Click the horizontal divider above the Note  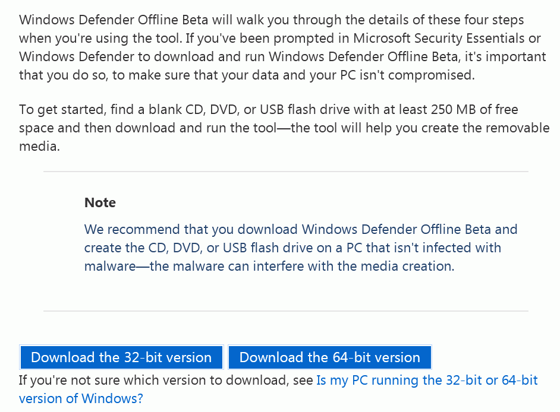click(x=286, y=172)
